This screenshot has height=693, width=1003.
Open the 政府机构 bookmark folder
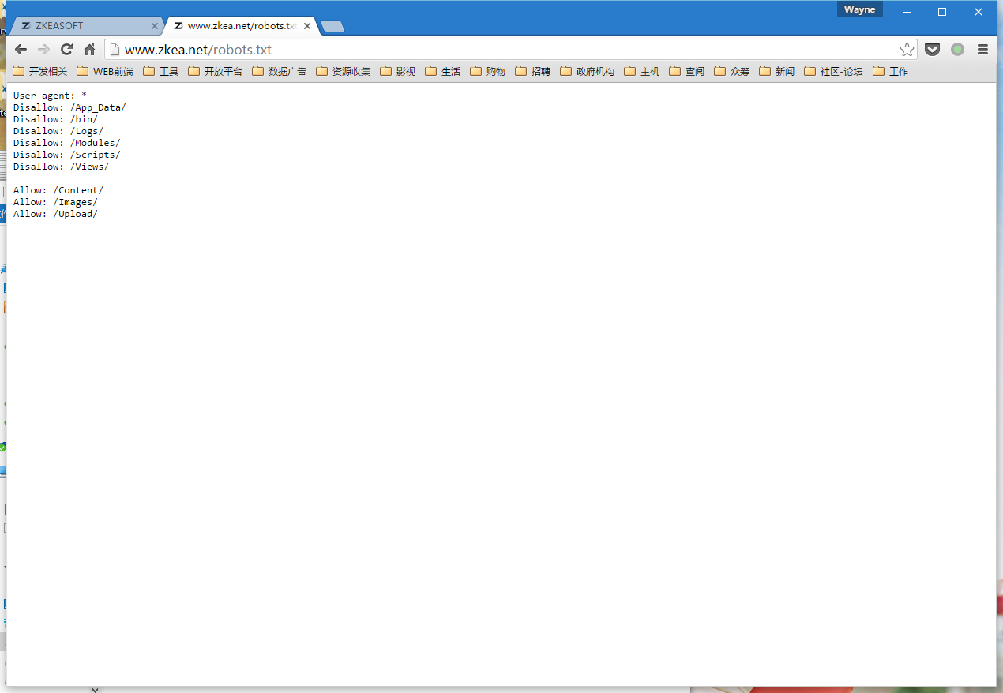[x=588, y=71]
